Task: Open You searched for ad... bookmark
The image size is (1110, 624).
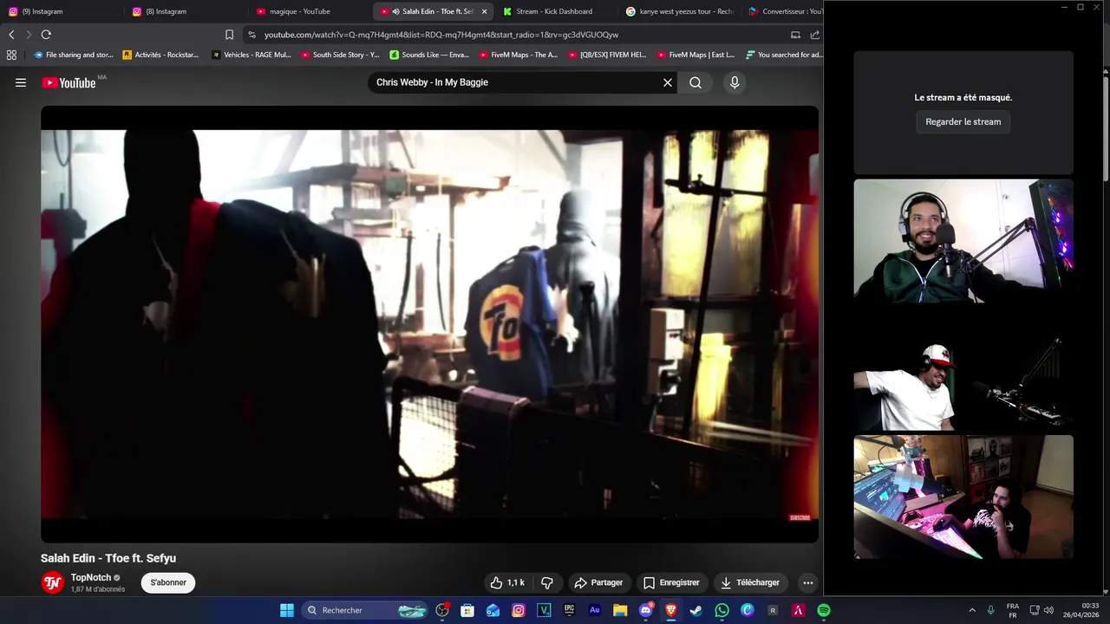Action: click(784, 55)
